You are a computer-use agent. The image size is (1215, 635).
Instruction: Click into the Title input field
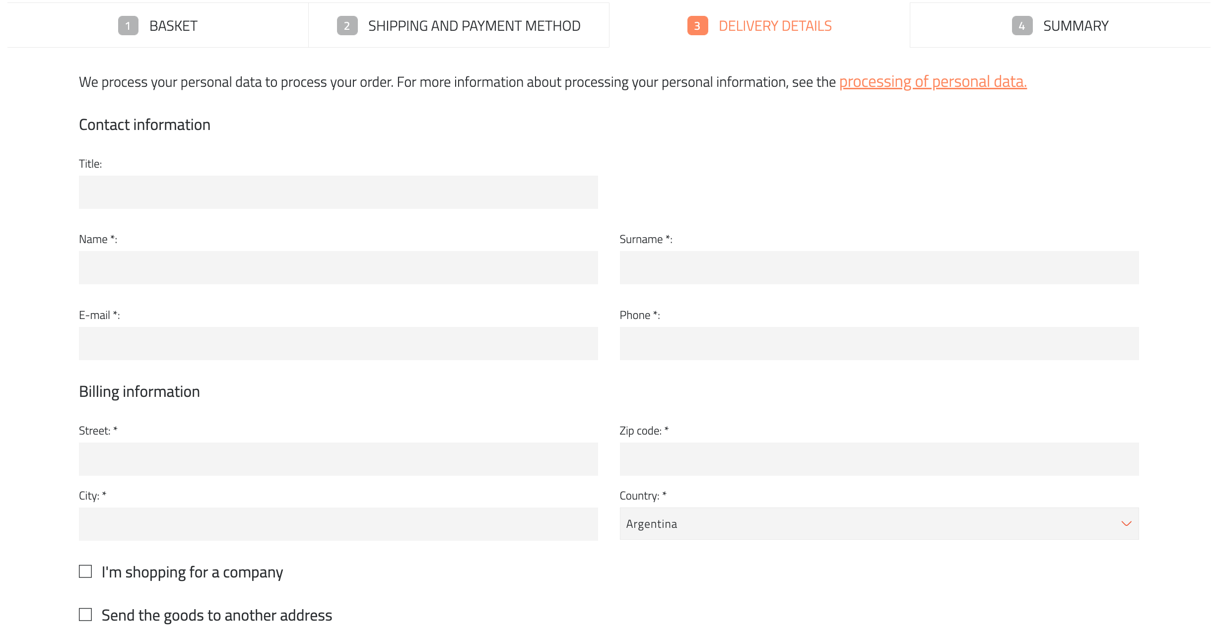[338, 192]
